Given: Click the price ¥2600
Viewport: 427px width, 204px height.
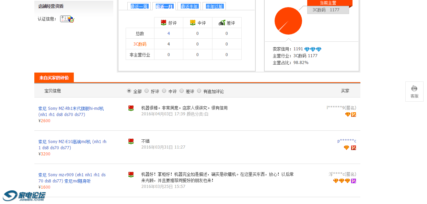Looking at the screenshot, I should click(44, 121).
